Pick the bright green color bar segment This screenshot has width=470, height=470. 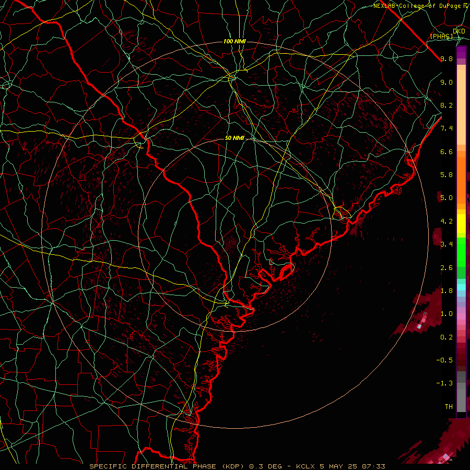pos(461,252)
